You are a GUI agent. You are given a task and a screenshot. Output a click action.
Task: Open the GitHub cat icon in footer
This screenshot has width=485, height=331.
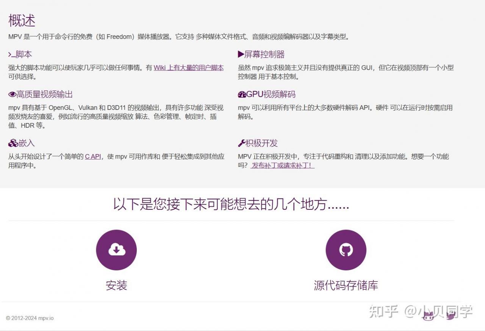[428, 316]
